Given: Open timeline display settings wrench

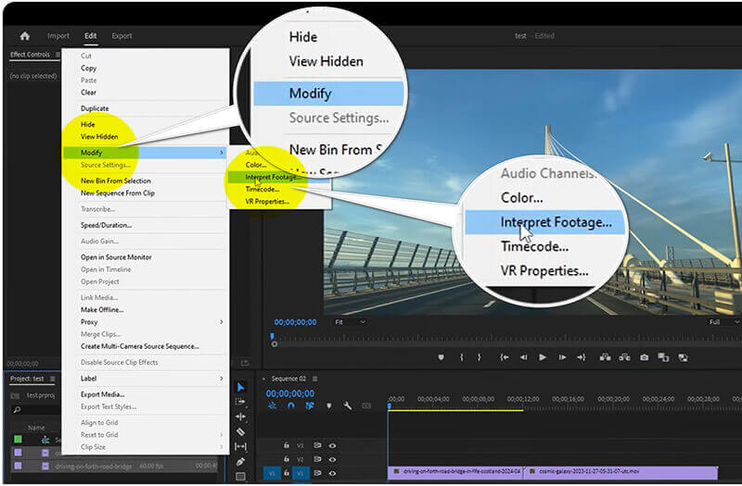Looking at the screenshot, I should pos(347,405).
